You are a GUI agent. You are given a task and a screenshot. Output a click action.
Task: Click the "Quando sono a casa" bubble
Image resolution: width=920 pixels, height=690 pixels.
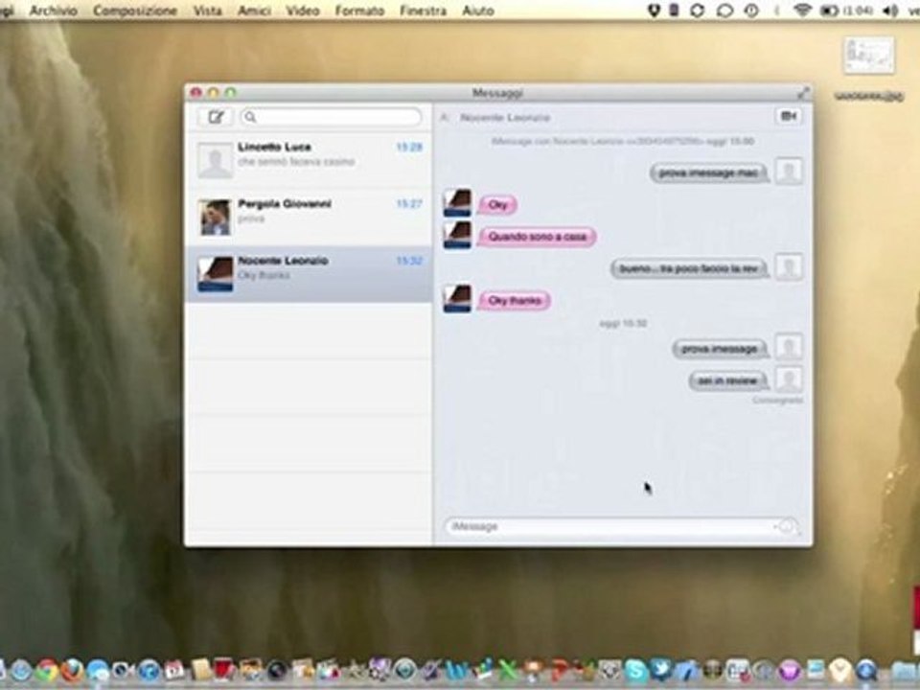[x=537, y=237]
